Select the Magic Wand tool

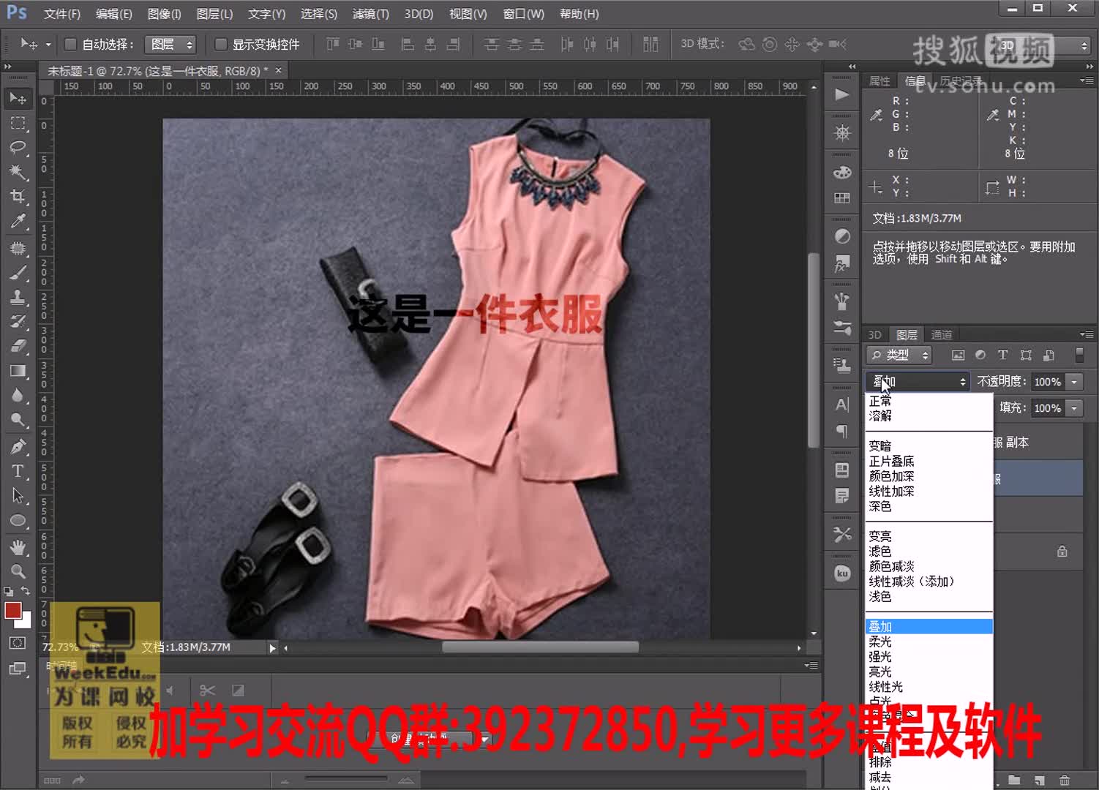tap(18, 173)
